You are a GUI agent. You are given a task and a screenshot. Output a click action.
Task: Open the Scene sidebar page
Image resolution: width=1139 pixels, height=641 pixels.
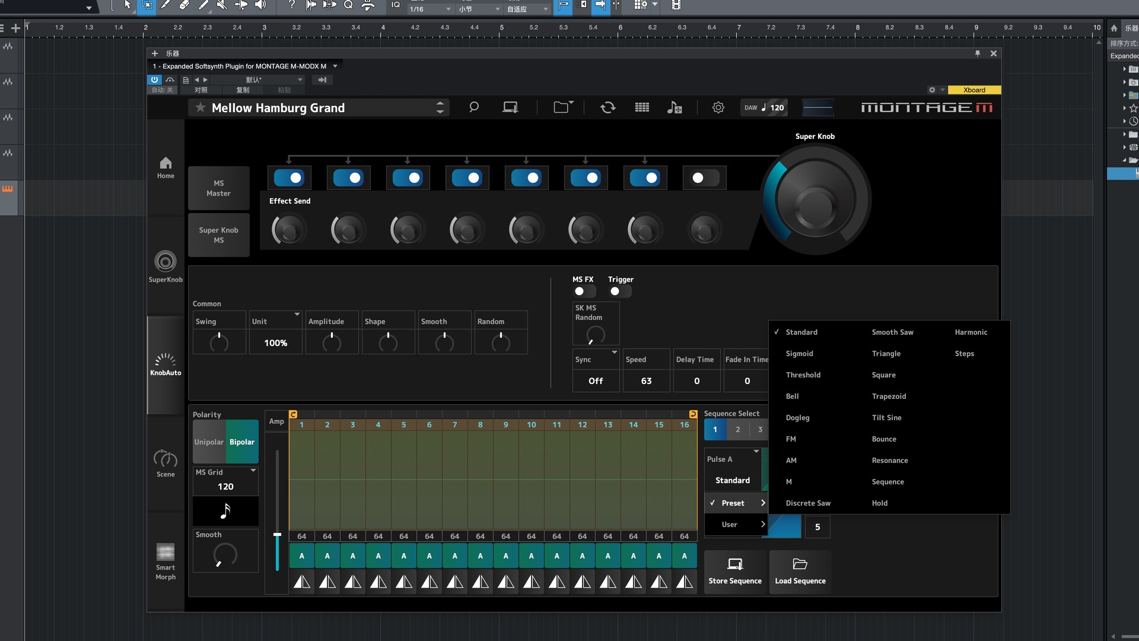[166, 464]
